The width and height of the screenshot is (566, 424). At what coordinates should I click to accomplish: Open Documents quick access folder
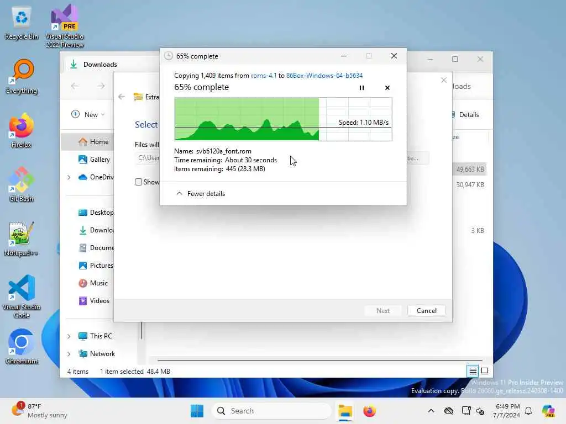click(96, 248)
